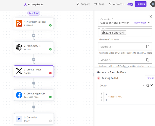Click the Retest button

coord(150,78)
